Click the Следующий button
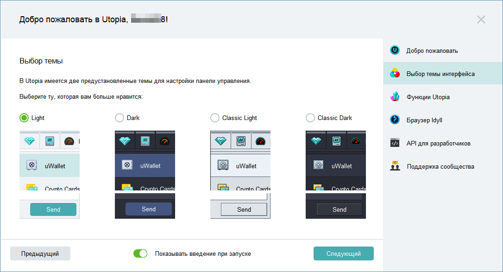This screenshot has width=503, height=272. point(344,253)
